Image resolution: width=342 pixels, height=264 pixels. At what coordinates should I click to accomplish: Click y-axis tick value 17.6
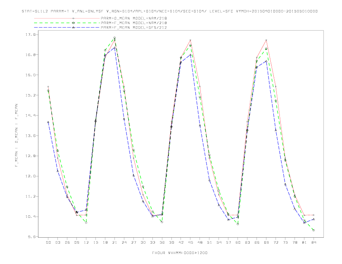[31, 35]
